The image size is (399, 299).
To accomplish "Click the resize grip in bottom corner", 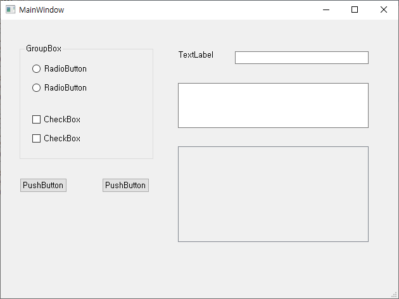I will (x=395, y=295).
